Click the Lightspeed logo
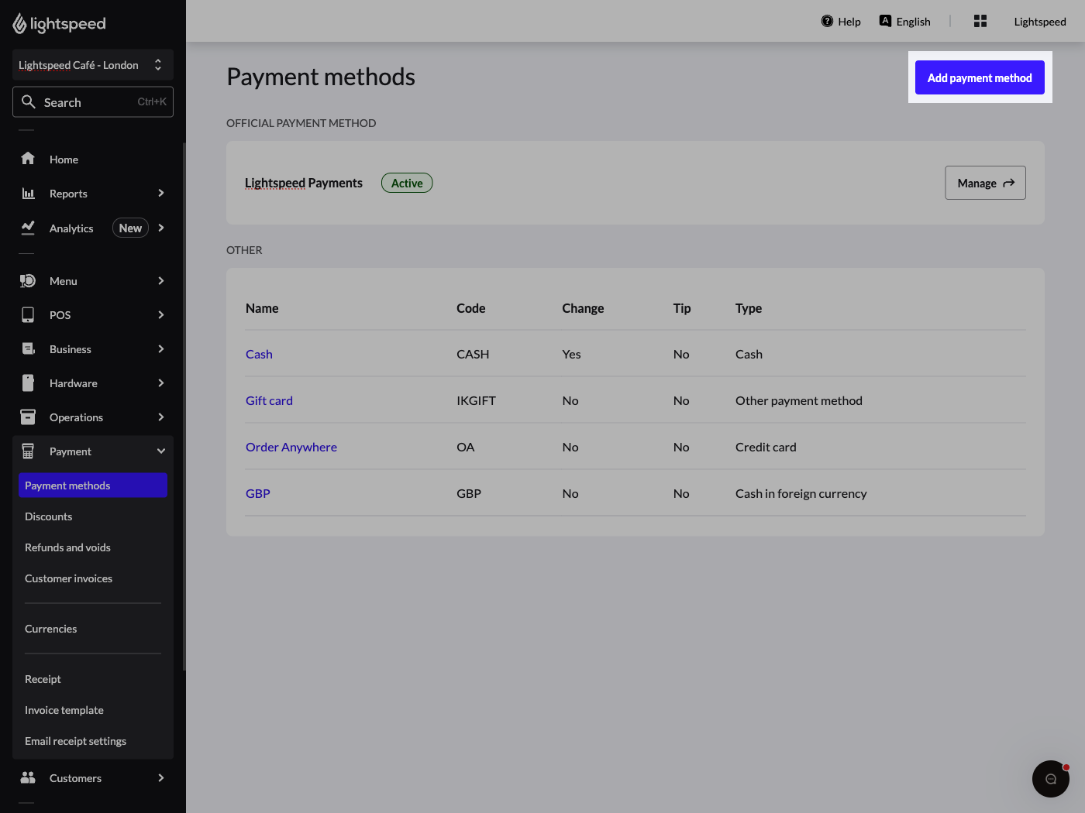Viewport: 1085px width, 813px height. pos(59,23)
